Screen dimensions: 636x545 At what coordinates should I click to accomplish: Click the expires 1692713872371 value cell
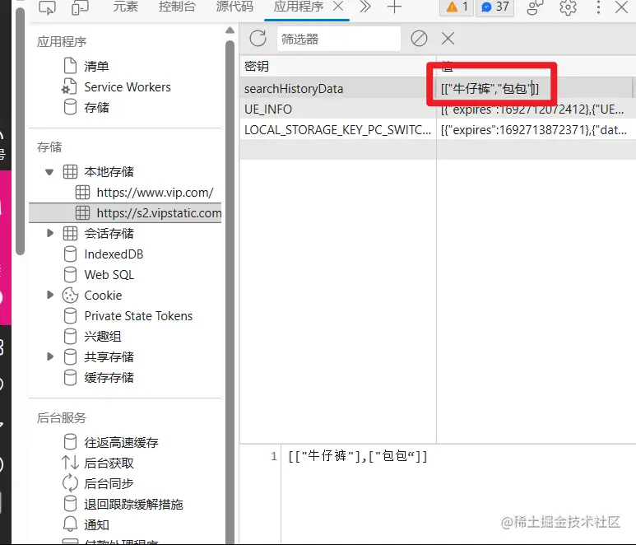pos(536,130)
